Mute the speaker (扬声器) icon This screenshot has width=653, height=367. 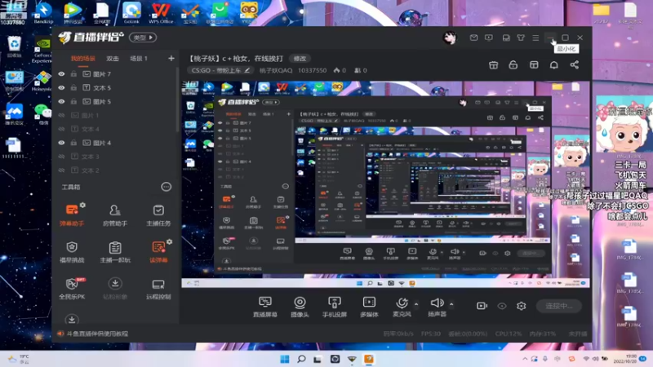(x=437, y=303)
